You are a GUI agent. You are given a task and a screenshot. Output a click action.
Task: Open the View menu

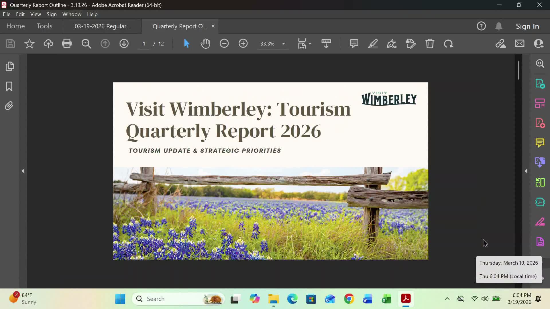tap(36, 14)
